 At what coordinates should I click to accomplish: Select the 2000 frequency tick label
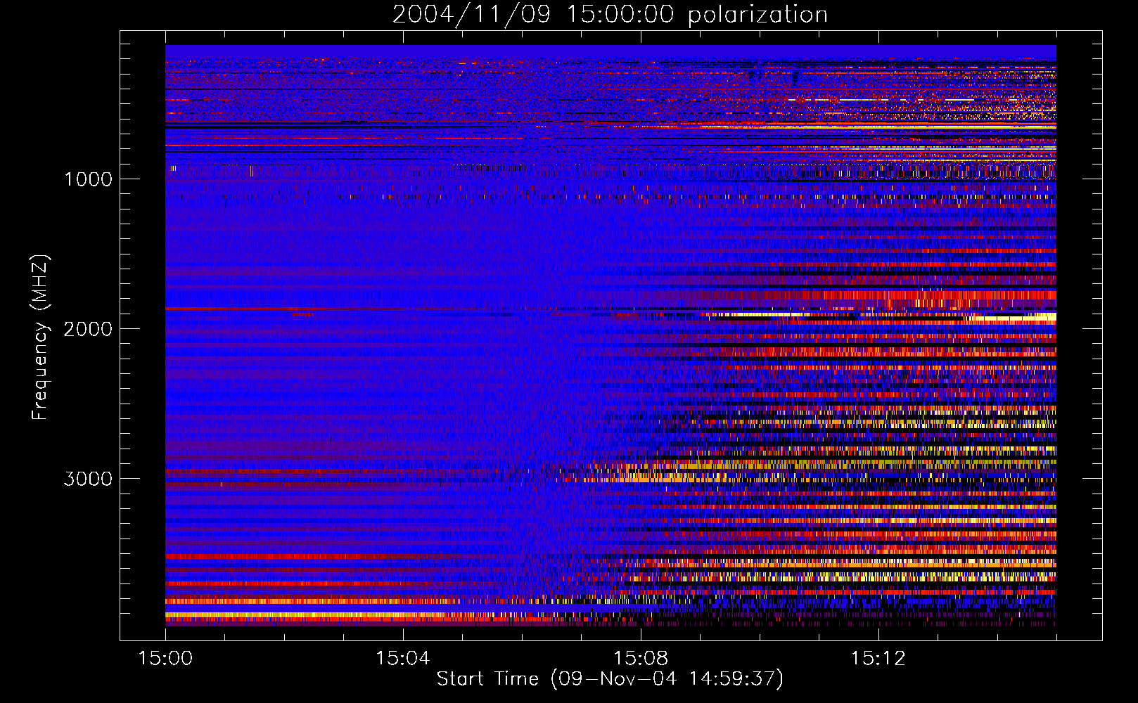[88, 329]
